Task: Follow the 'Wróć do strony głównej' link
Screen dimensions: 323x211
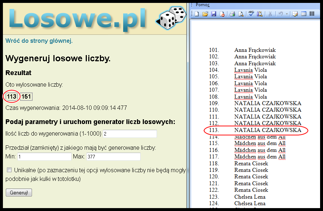Action: click(39, 41)
